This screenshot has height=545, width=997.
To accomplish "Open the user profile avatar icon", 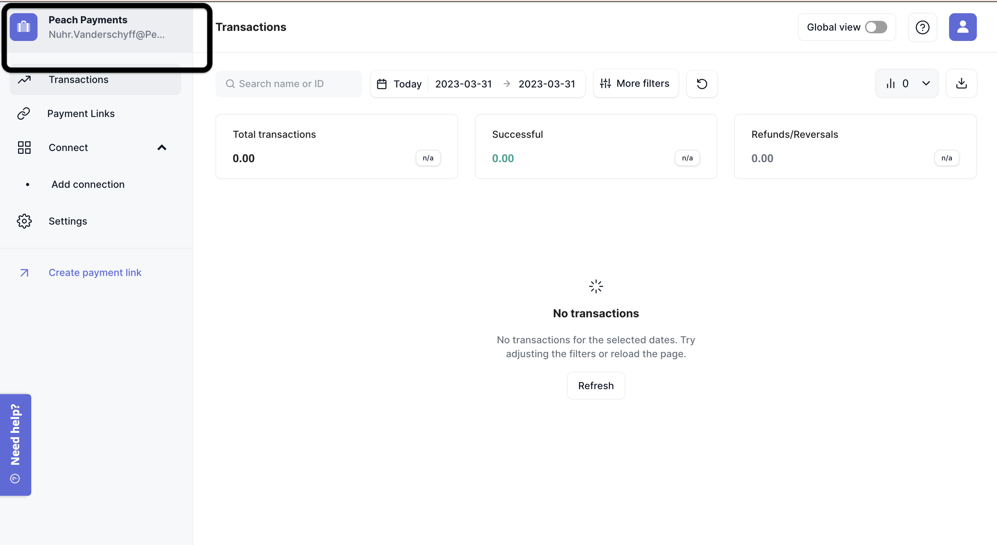I will click(x=962, y=27).
